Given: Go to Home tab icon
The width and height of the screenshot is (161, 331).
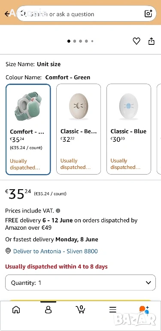Looking at the screenshot, I should [x=16, y=310].
